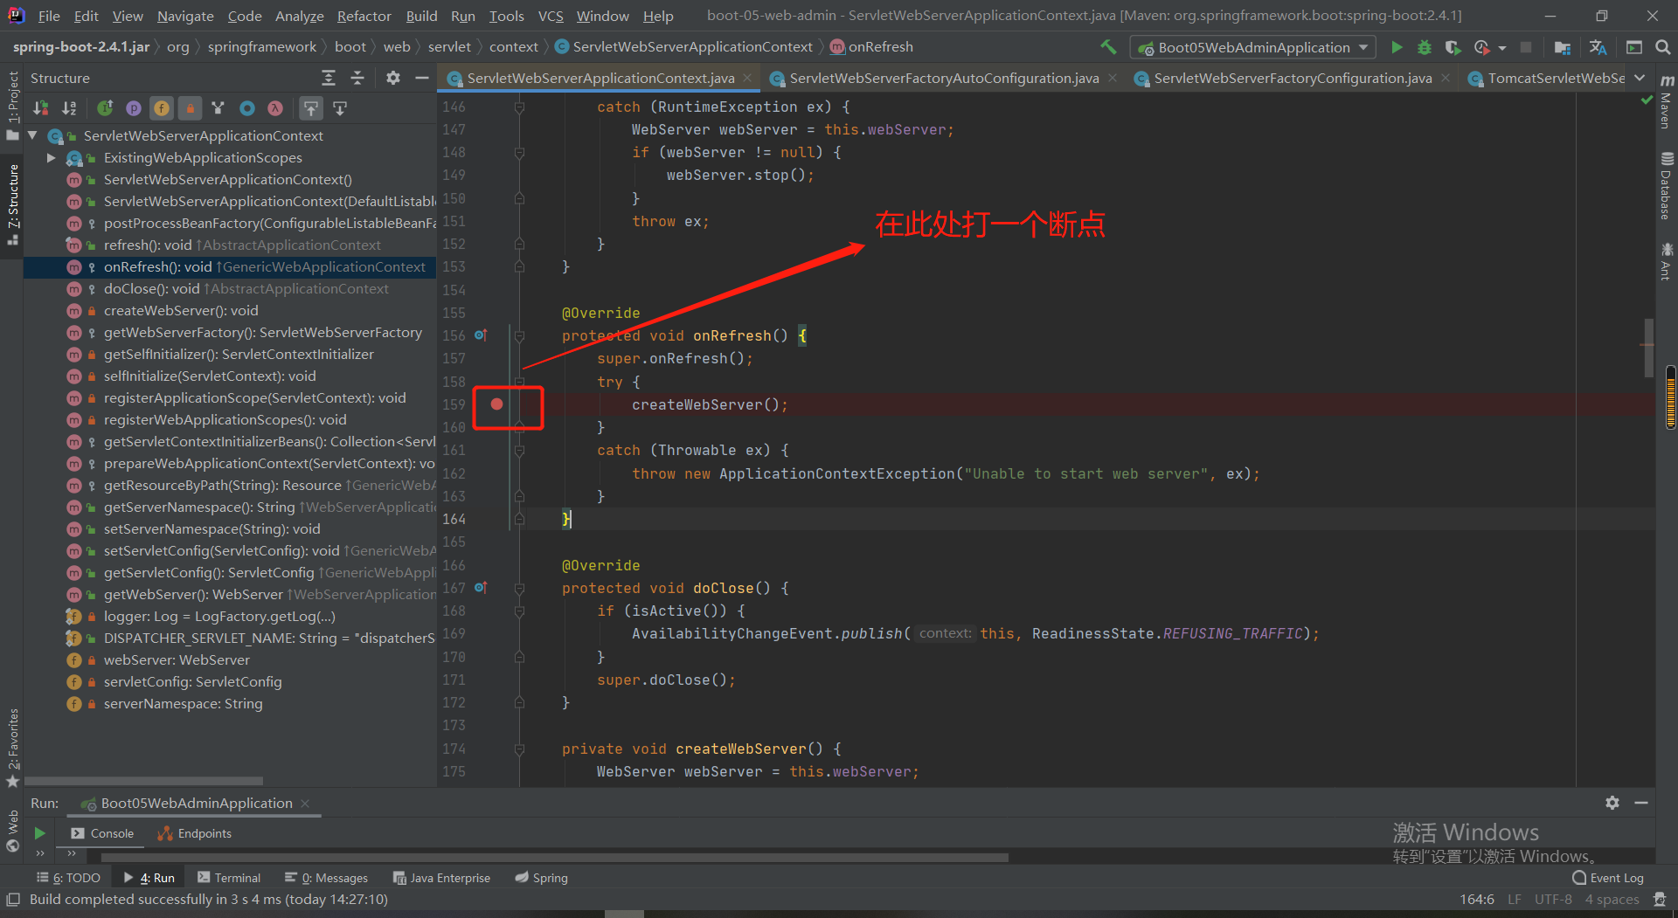Rerun application using green arrow in Run panel
The image size is (1678, 918).
click(x=39, y=833)
